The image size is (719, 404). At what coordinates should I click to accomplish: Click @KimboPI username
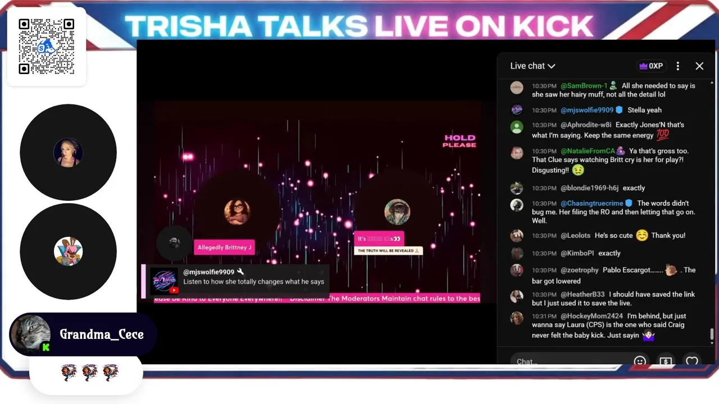577,253
